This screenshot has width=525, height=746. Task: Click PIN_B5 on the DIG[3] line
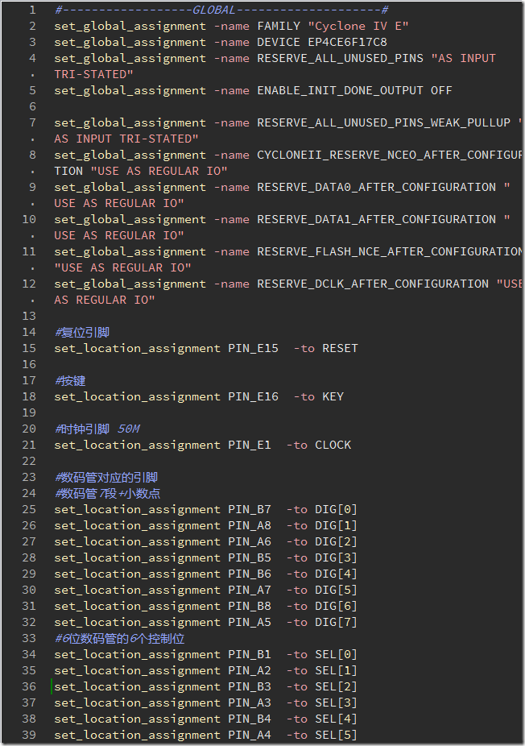[x=249, y=558]
